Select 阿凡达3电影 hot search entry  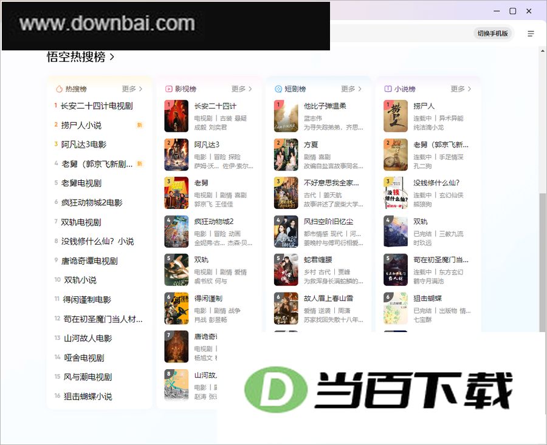click(84, 144)
